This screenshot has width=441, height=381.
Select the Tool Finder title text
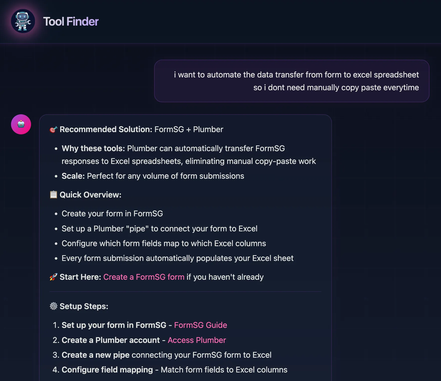[71, 22]
